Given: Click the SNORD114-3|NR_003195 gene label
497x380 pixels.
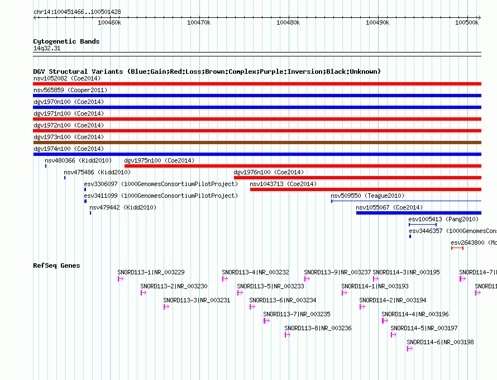Looking at the screenshot, I should tap(407, 272).
